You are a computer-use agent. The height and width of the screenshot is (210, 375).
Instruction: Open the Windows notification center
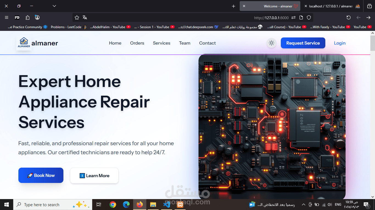pos(366,205)
